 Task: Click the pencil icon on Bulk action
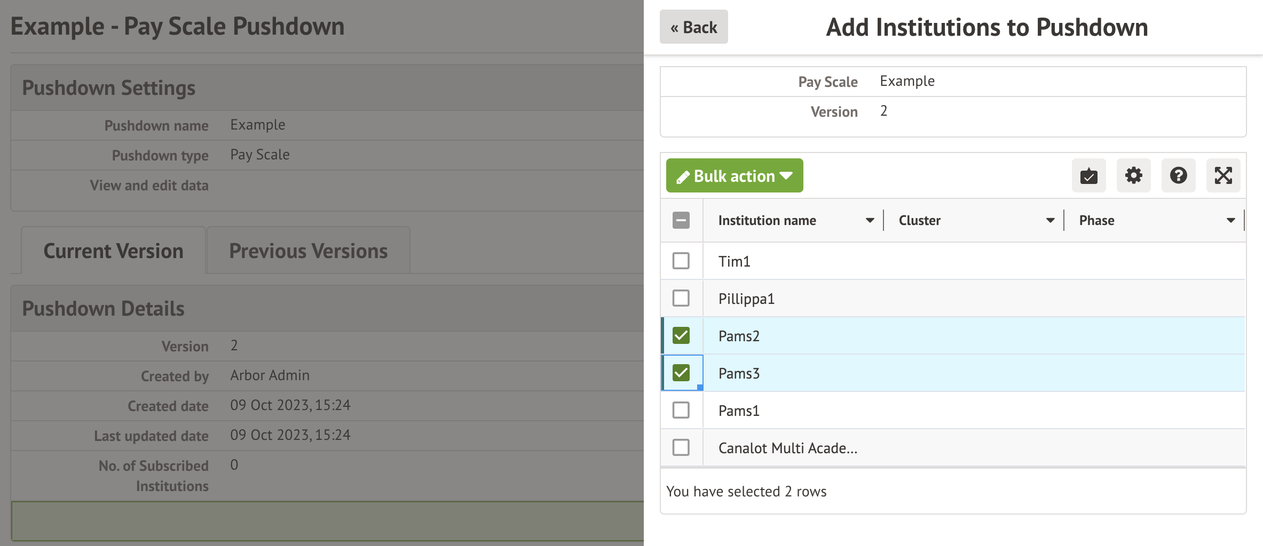click(x=683, y=177)
